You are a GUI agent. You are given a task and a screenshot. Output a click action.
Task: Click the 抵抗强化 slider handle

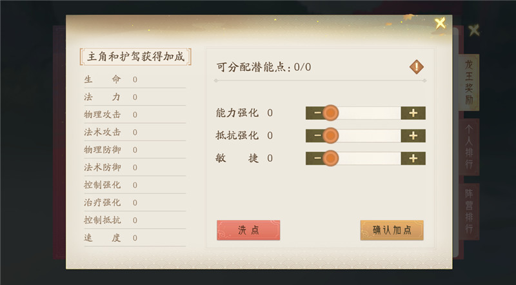click(x=330, y=135)
